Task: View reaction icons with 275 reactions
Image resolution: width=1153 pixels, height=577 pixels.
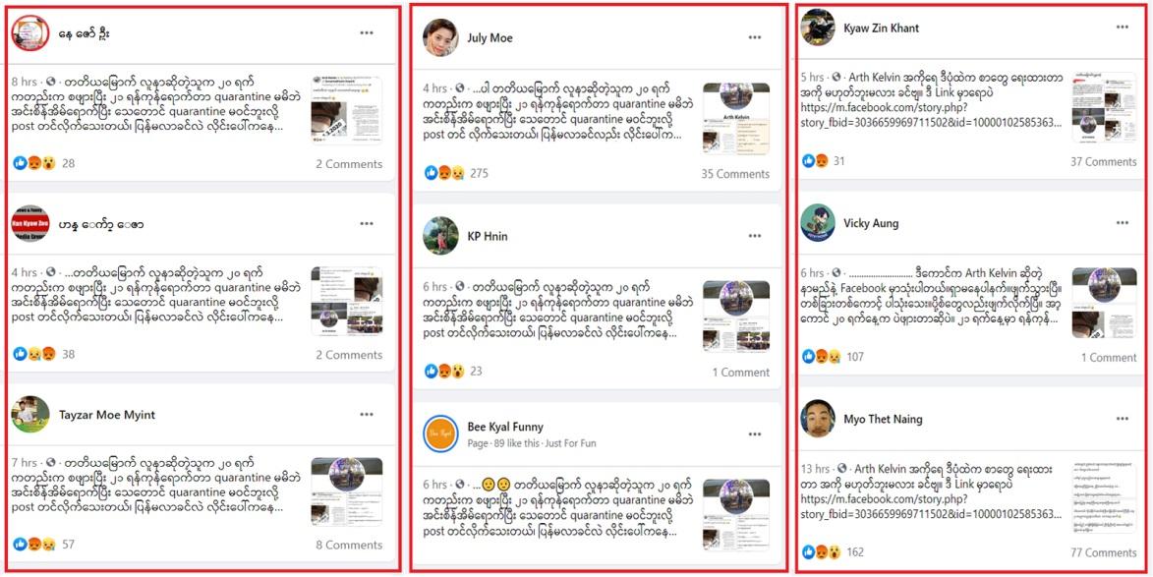Action: click(444, 173)
